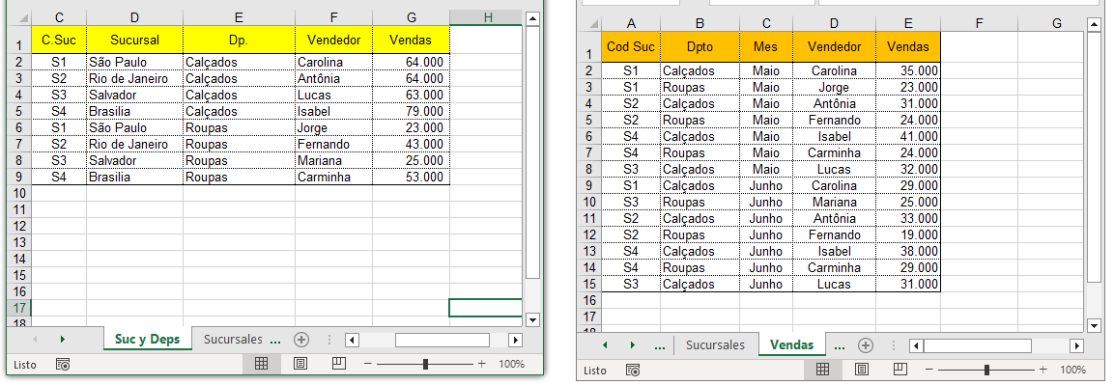1114x385 pixels.
Task: Select the 19.000 sales cell
Action: (908, 234)
